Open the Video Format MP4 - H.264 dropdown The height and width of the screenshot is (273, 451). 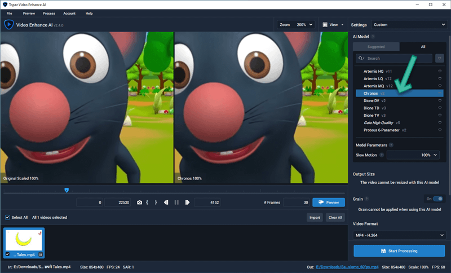coord(399,235)
